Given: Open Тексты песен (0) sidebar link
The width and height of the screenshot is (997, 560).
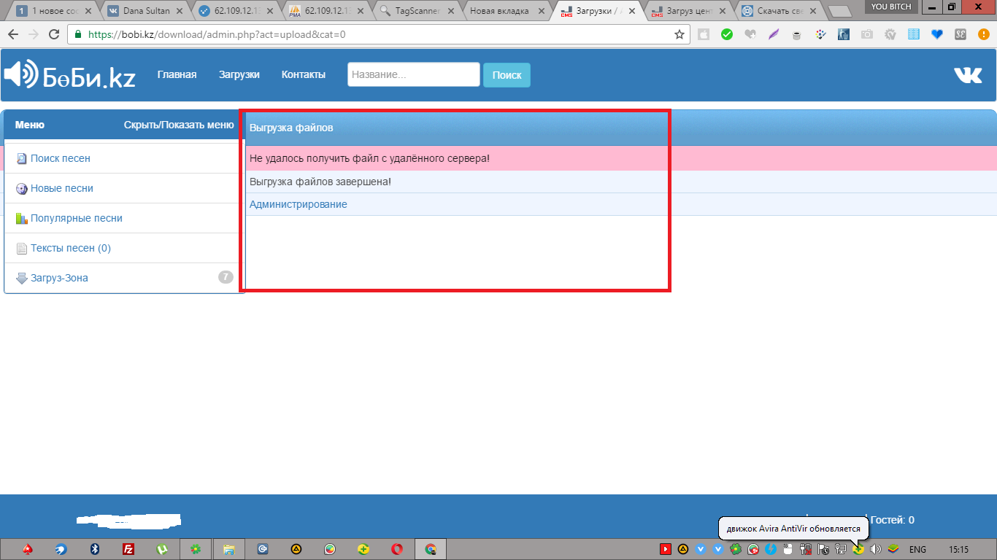Looking at the screenshot, I should coord(71,248).
